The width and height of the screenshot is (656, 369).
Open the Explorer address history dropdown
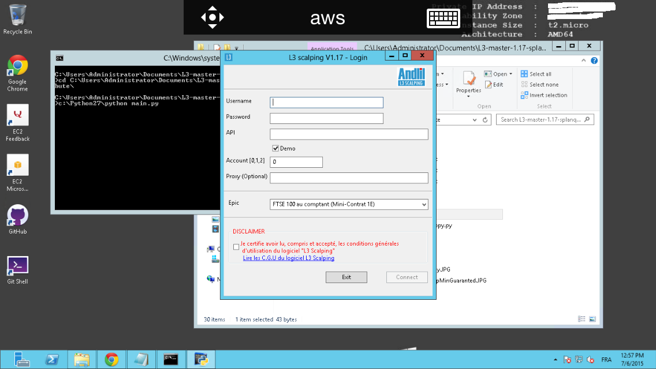point(475,120)
